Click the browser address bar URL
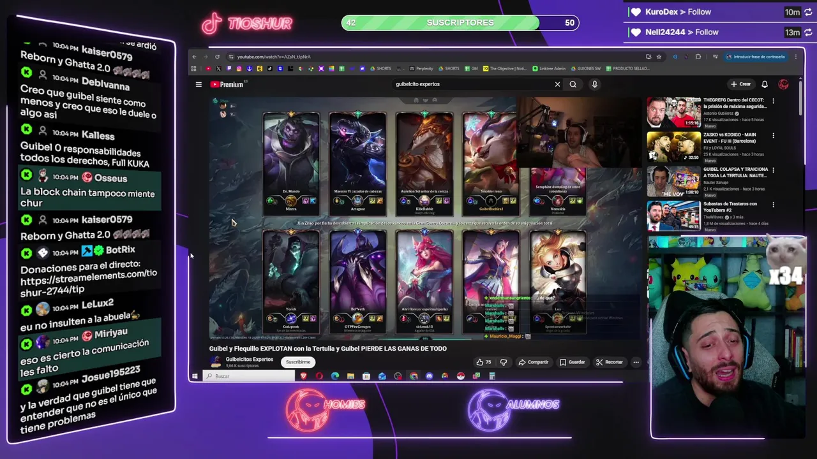The width and height of the screenshot is (817, 459). click(274, 57)
